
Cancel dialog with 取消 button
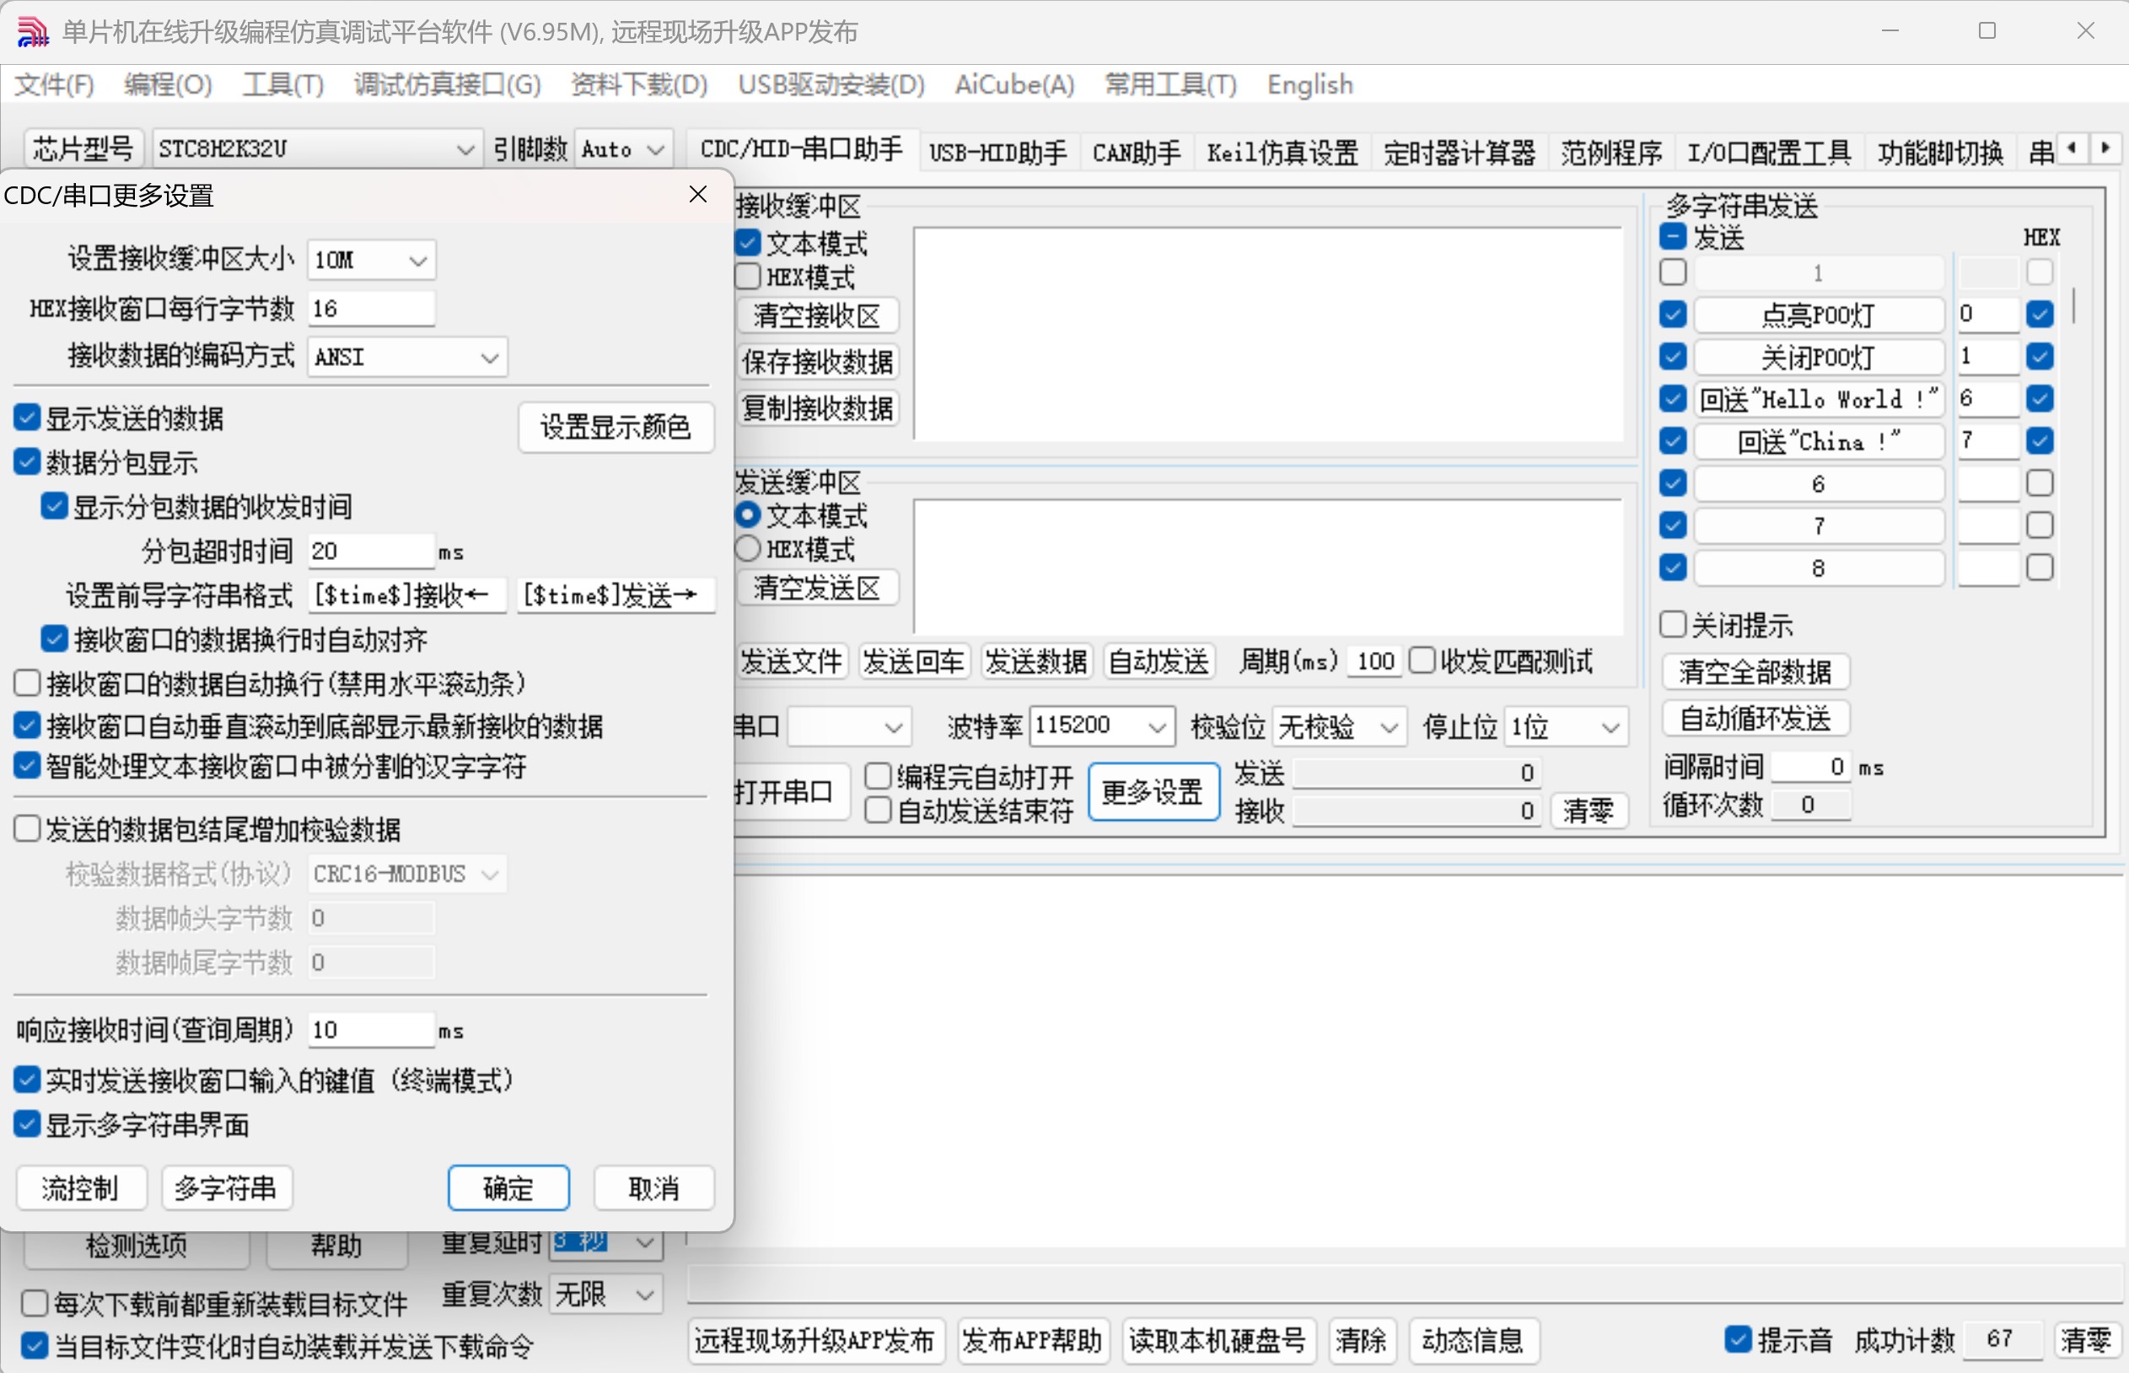653,1187
